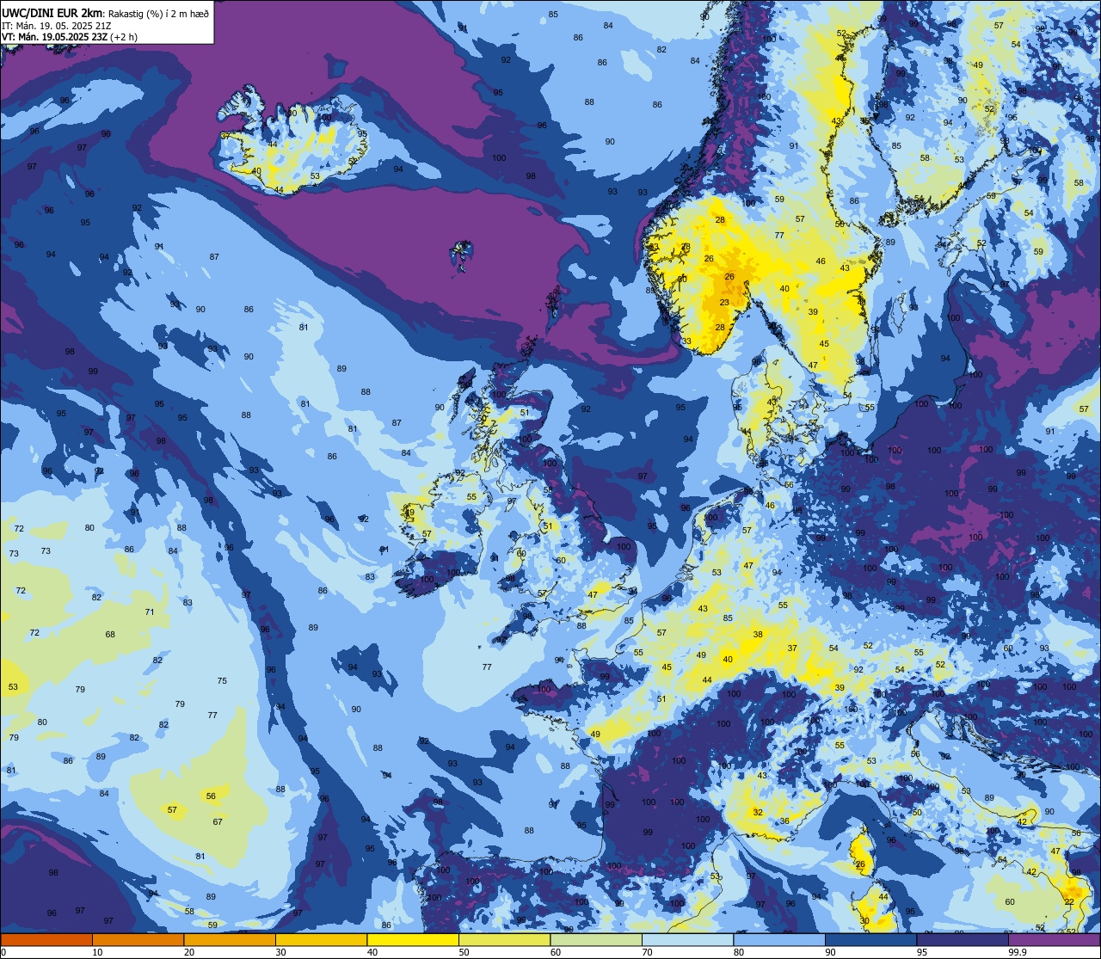Click the 'IT: Mán. 19. 05. 2025 21Z' line

(57, 25)
